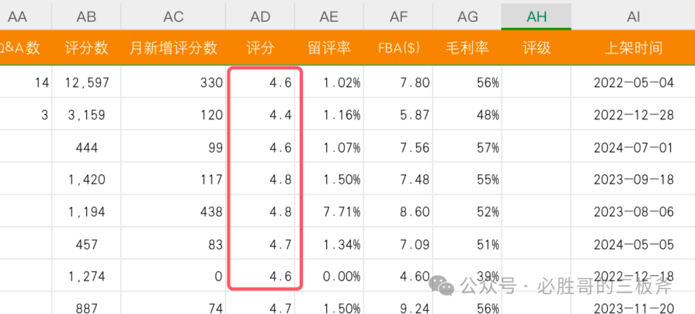
Task: Select the cell with value 438
Action: [173, 212]
